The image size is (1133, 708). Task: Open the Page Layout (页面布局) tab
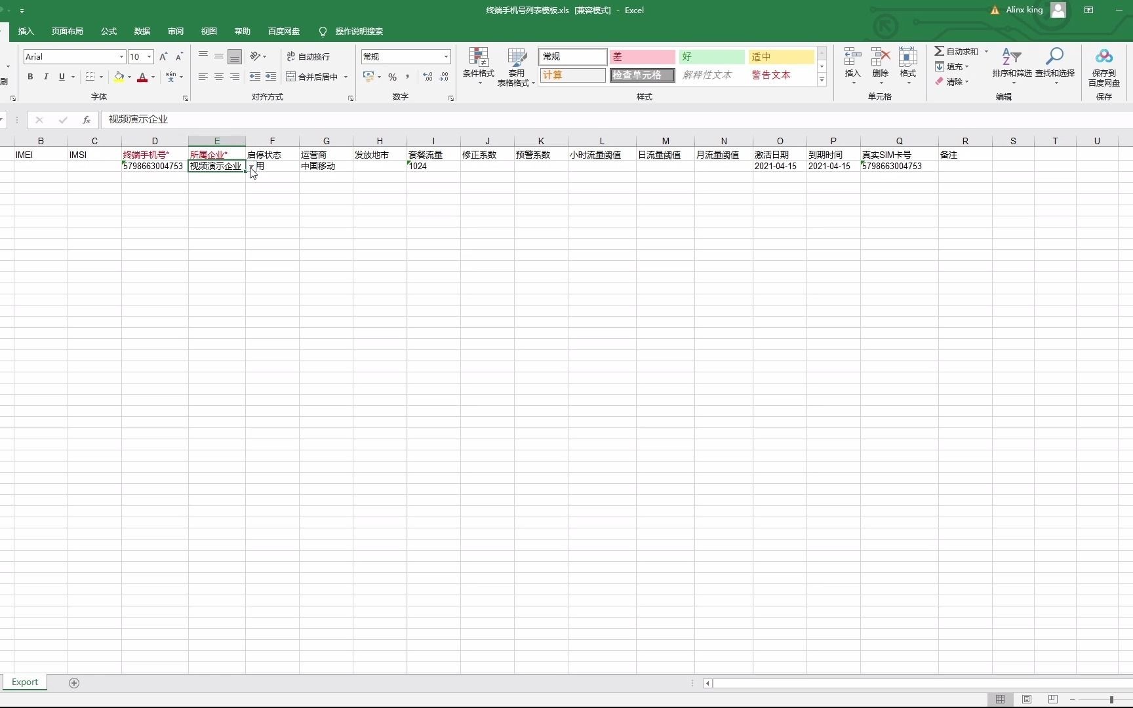point(68,31)
